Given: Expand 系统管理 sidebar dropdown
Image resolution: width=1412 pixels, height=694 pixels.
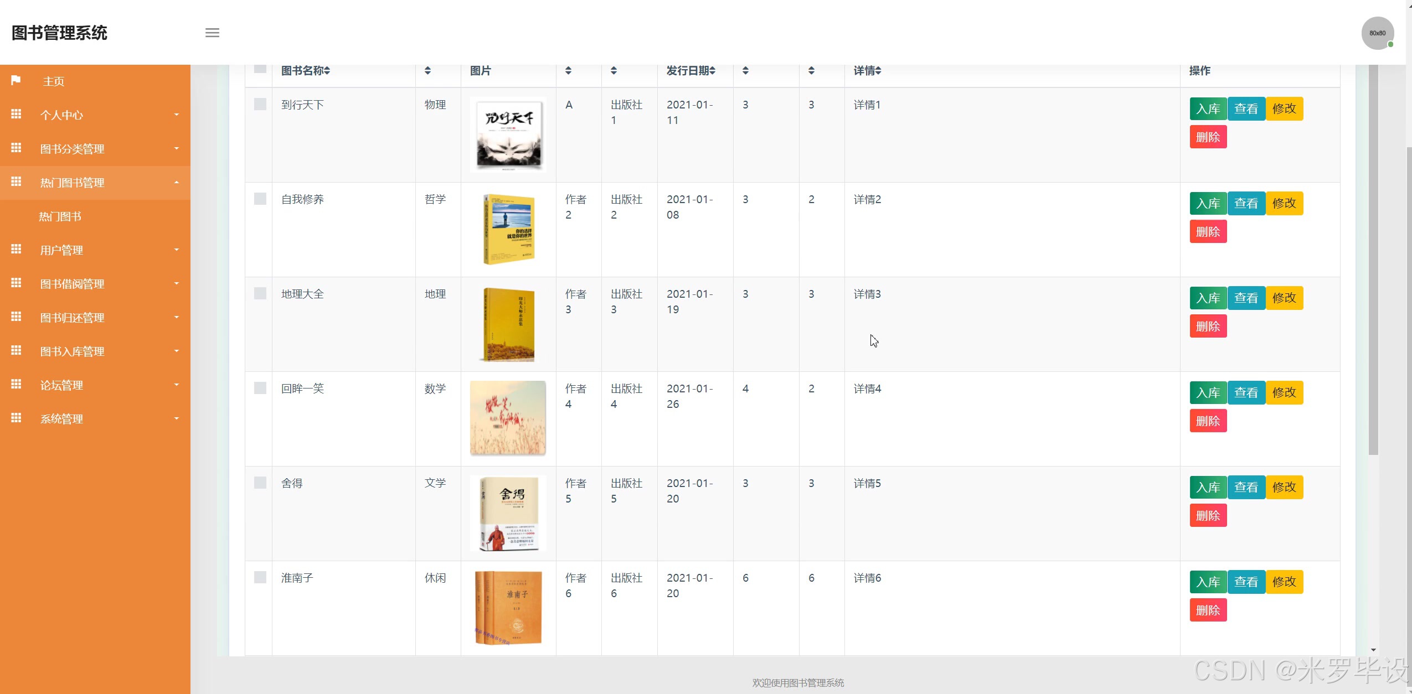Looking at the screenshot, I should pyautogui.click(x=177, y=418).
